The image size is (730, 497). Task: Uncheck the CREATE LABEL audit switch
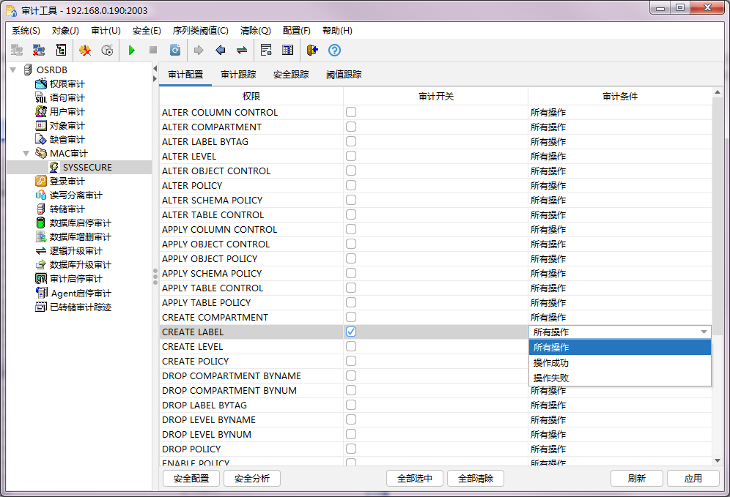click(351, 332)
